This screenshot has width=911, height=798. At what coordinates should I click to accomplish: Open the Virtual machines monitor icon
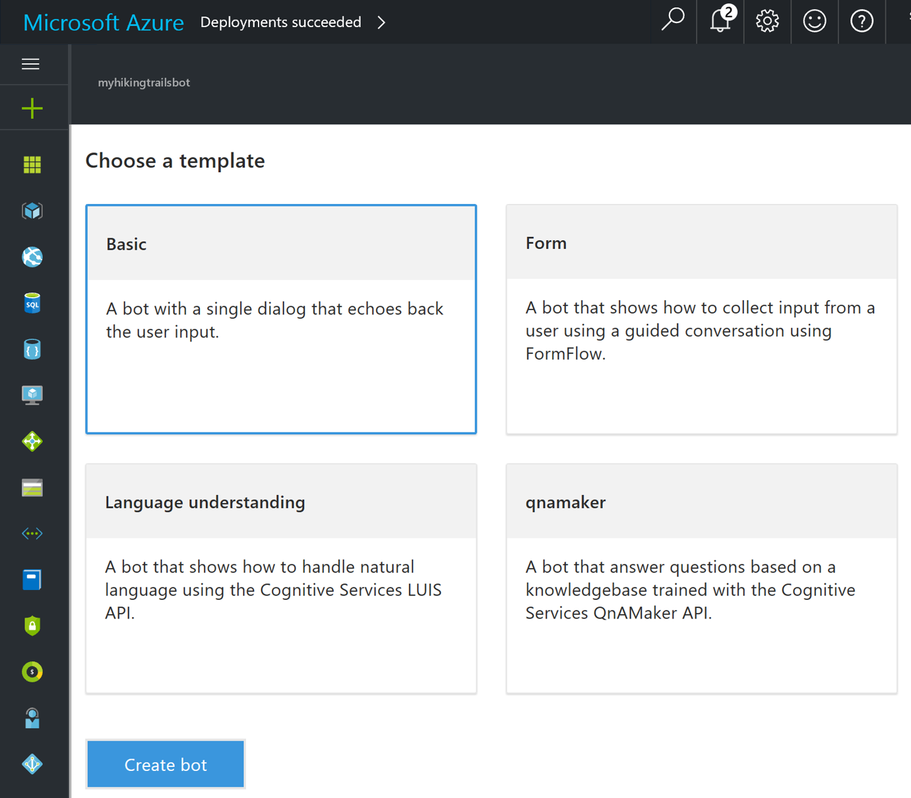coord(32,395)
